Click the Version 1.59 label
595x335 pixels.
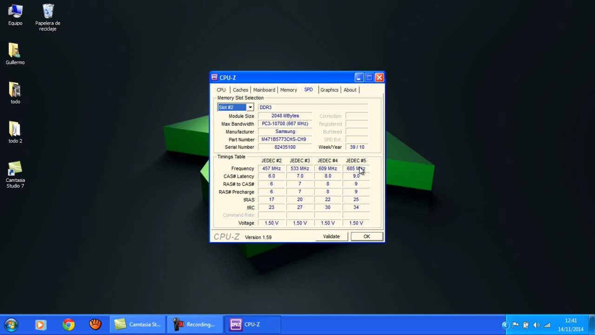coord(258,237)
